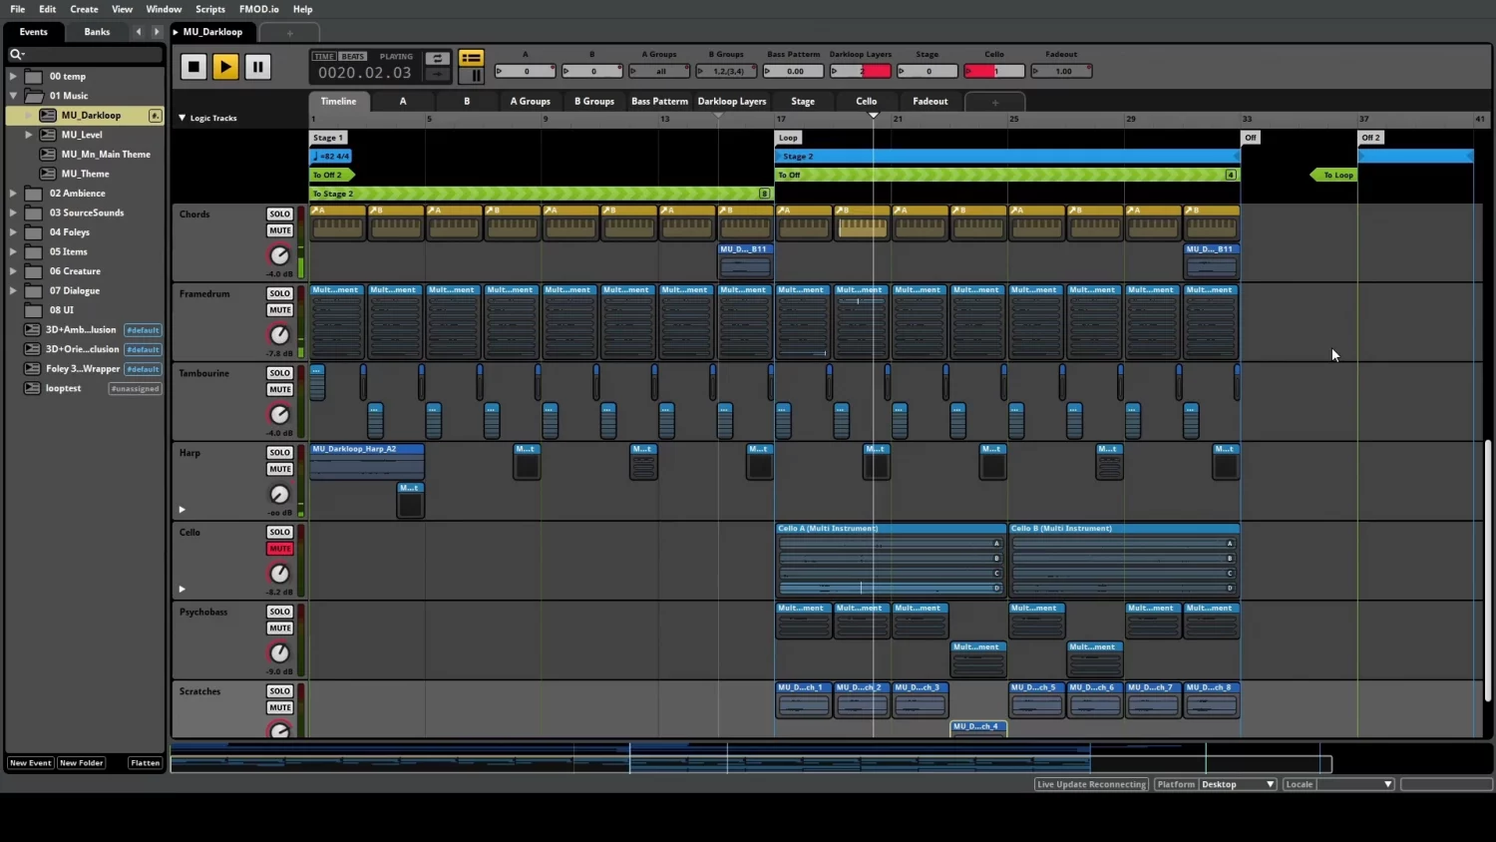Open MU_Theme event icon in browser

click(47, 174)
